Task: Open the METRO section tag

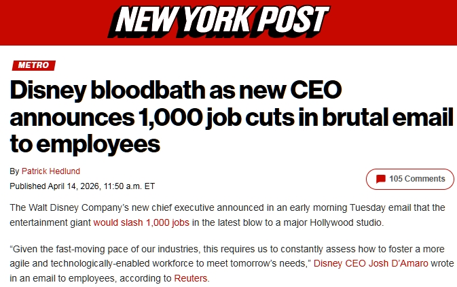Action: [33, 65]
